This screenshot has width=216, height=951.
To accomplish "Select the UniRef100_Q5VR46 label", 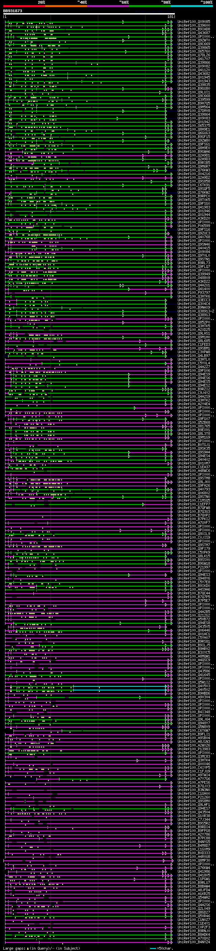I will coord(194,916).
